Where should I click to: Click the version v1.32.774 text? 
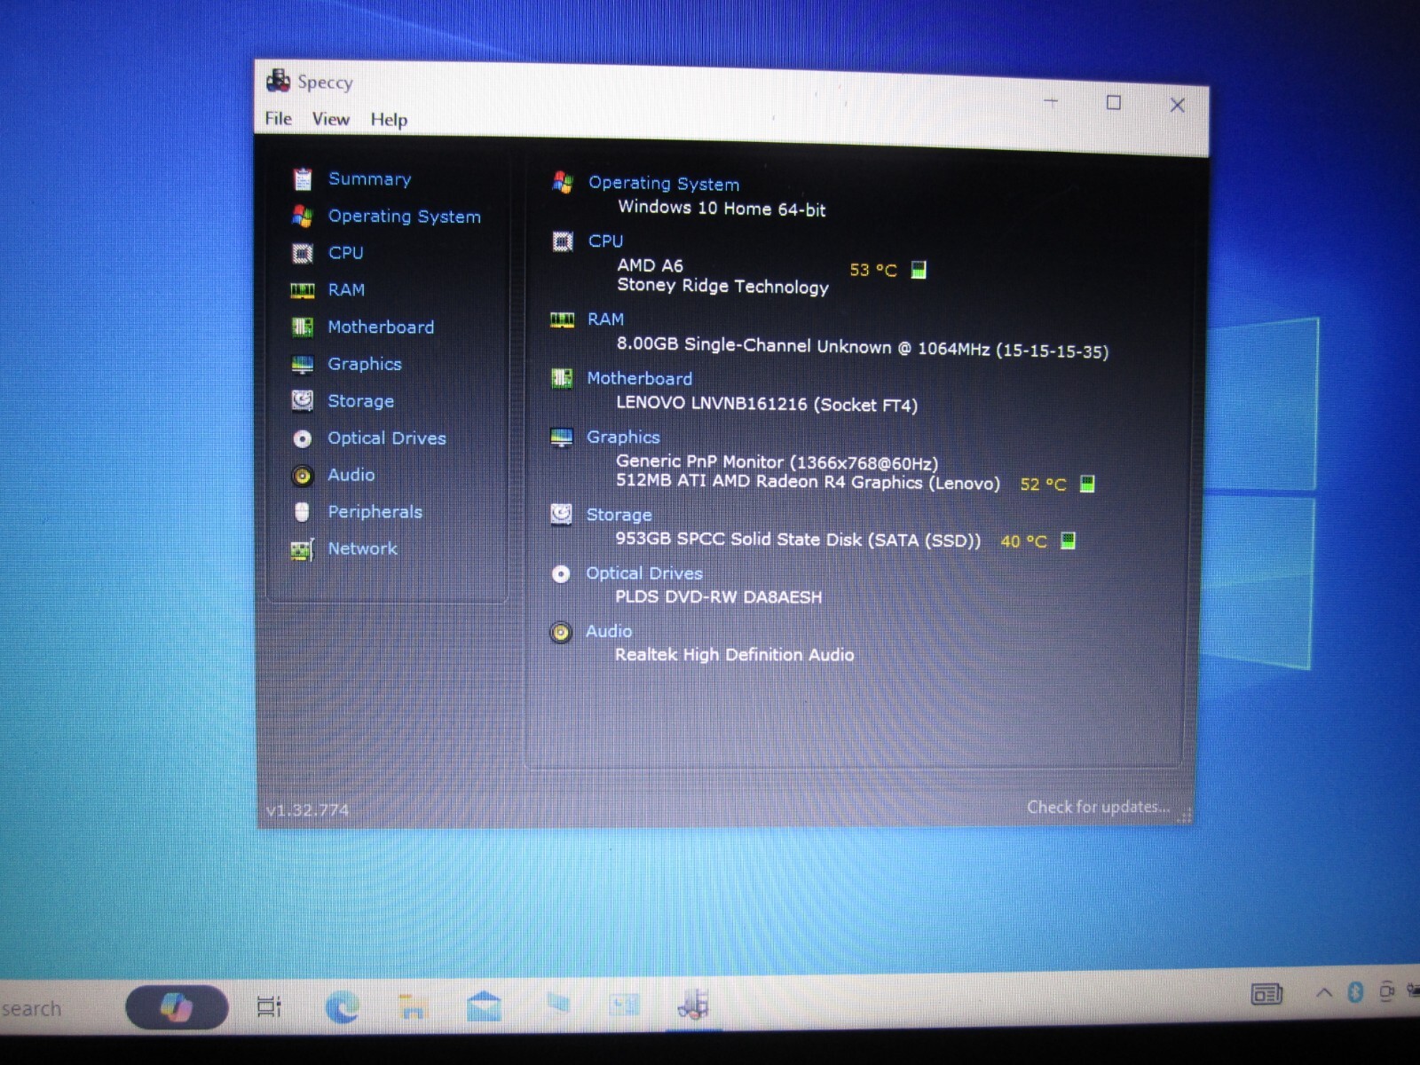click(307, 809)
